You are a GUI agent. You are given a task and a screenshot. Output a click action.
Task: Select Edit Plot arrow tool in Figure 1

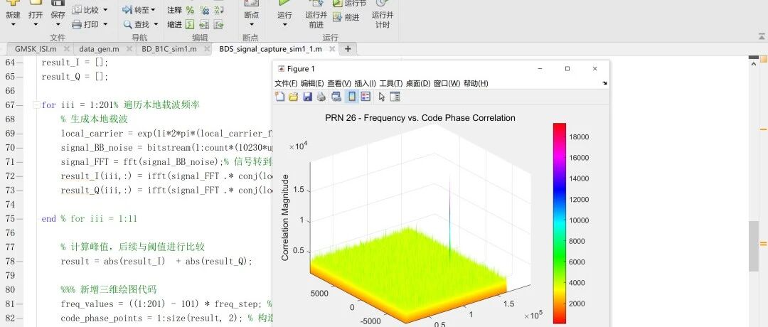pos(382,97)
